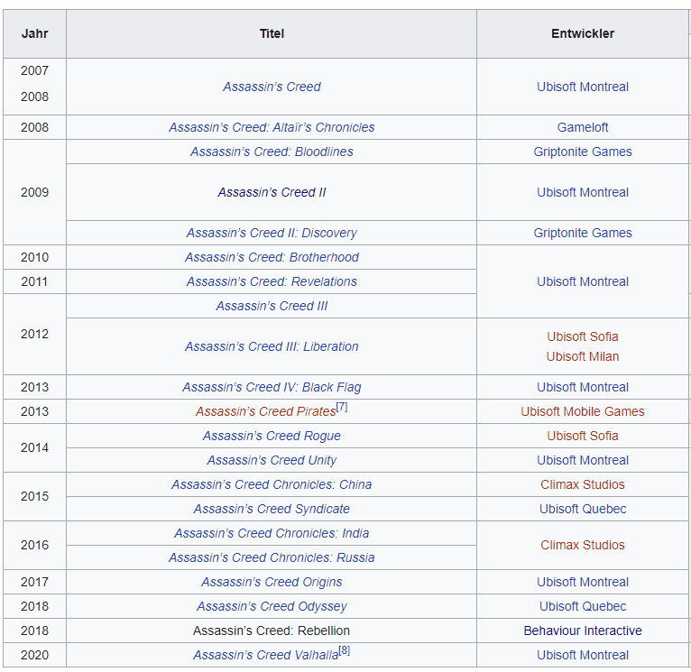Select the 2017 year cell
Image resolution: width=691 pixels, height=672 pixels.
(35, 582)
